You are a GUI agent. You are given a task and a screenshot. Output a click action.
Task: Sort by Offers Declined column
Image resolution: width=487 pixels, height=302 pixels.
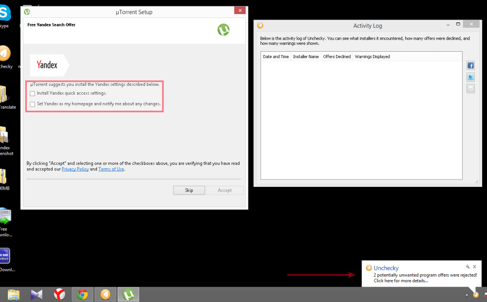point(337,57)
